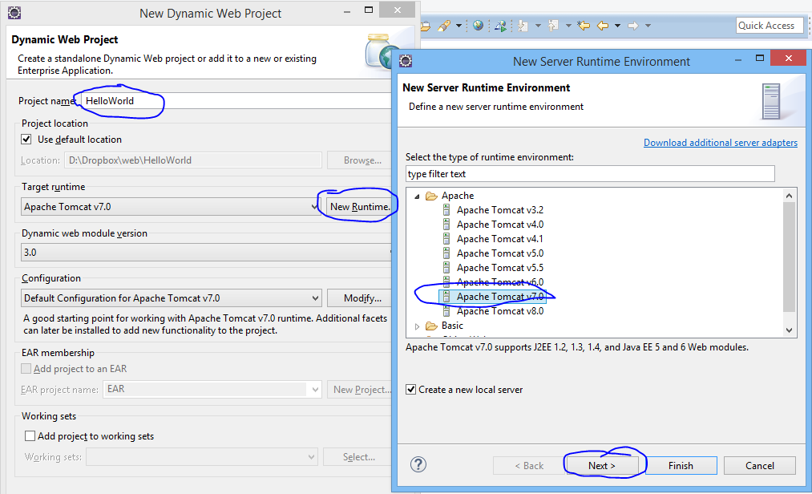The width and height of the screenshot is (812, 494).
Task: Click the Next button in server runtime dialog
Action: pos(602,465)
